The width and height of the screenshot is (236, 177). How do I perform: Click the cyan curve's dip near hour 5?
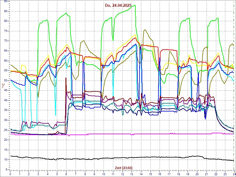click(55, 114)
